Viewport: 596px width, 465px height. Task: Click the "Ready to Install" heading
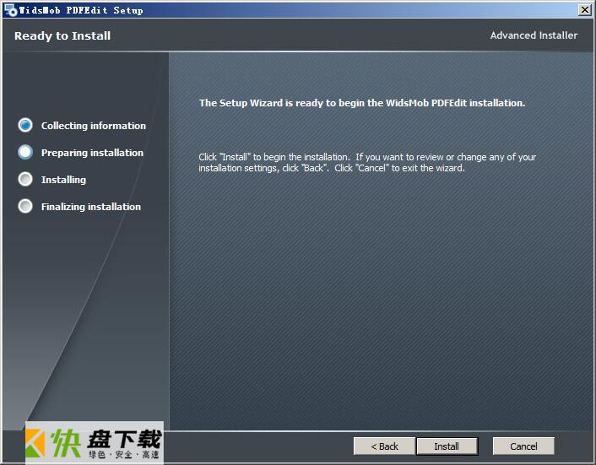pyautogui.click(x=62, y=35)
